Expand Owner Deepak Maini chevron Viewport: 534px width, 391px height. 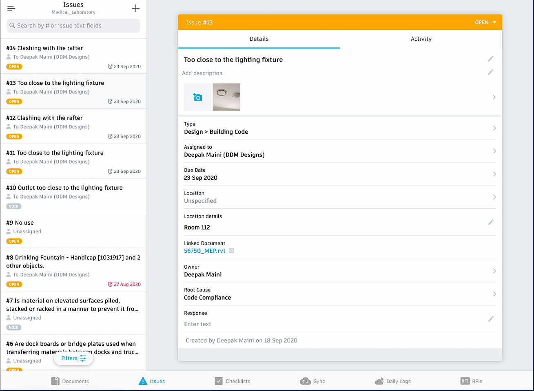coord(494,271)
